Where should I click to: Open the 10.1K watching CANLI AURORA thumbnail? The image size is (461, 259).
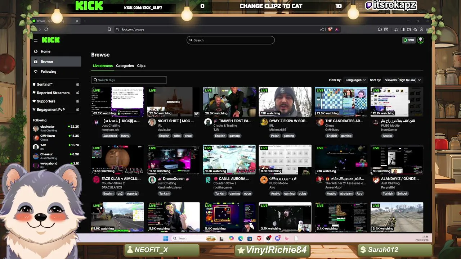(229, 159)
